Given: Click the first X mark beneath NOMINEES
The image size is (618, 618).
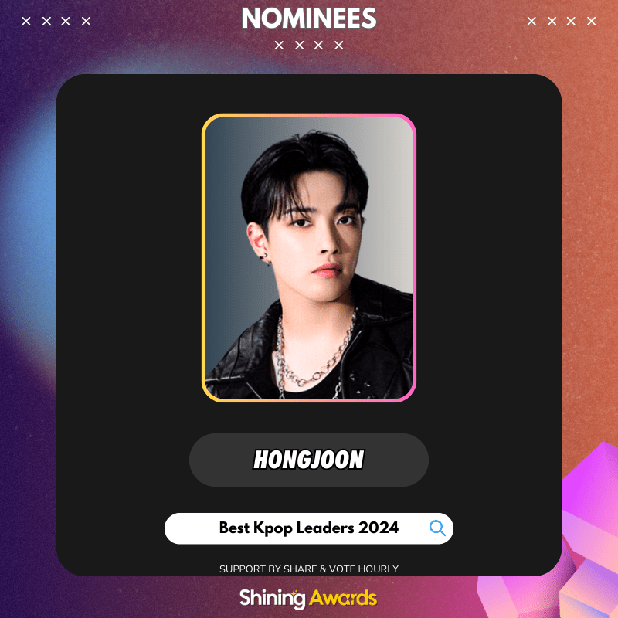Looking at the screenshot, I should (x=279, y=46).
